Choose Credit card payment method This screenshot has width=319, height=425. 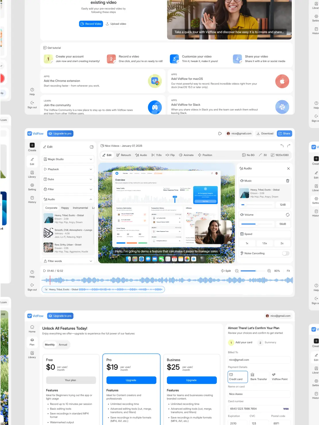pyautogui.click(x=238, y=377)
